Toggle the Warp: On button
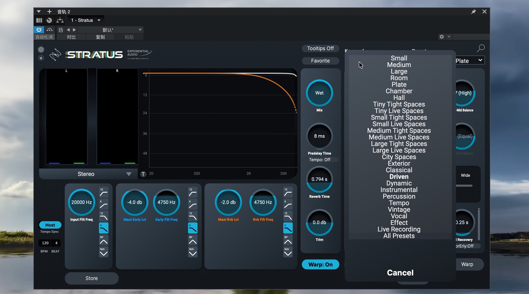 pyautogui.click(x=320, y=264)
